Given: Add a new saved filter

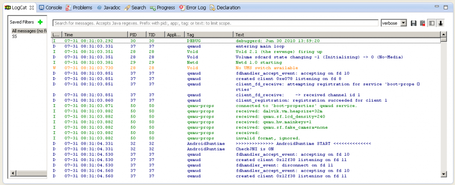Looking at the screenshot, I should point(40,22).
